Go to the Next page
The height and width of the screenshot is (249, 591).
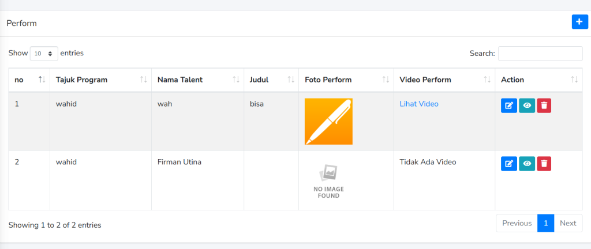[x=568, y=223]
